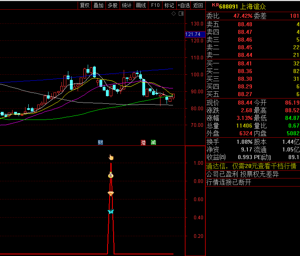Click 委比 value 47.42%
The image size is (300, 256).
click(x=243, y=16)
